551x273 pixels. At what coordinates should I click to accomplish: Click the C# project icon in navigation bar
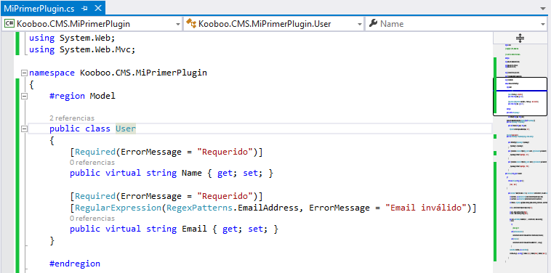tap(9, 23)
